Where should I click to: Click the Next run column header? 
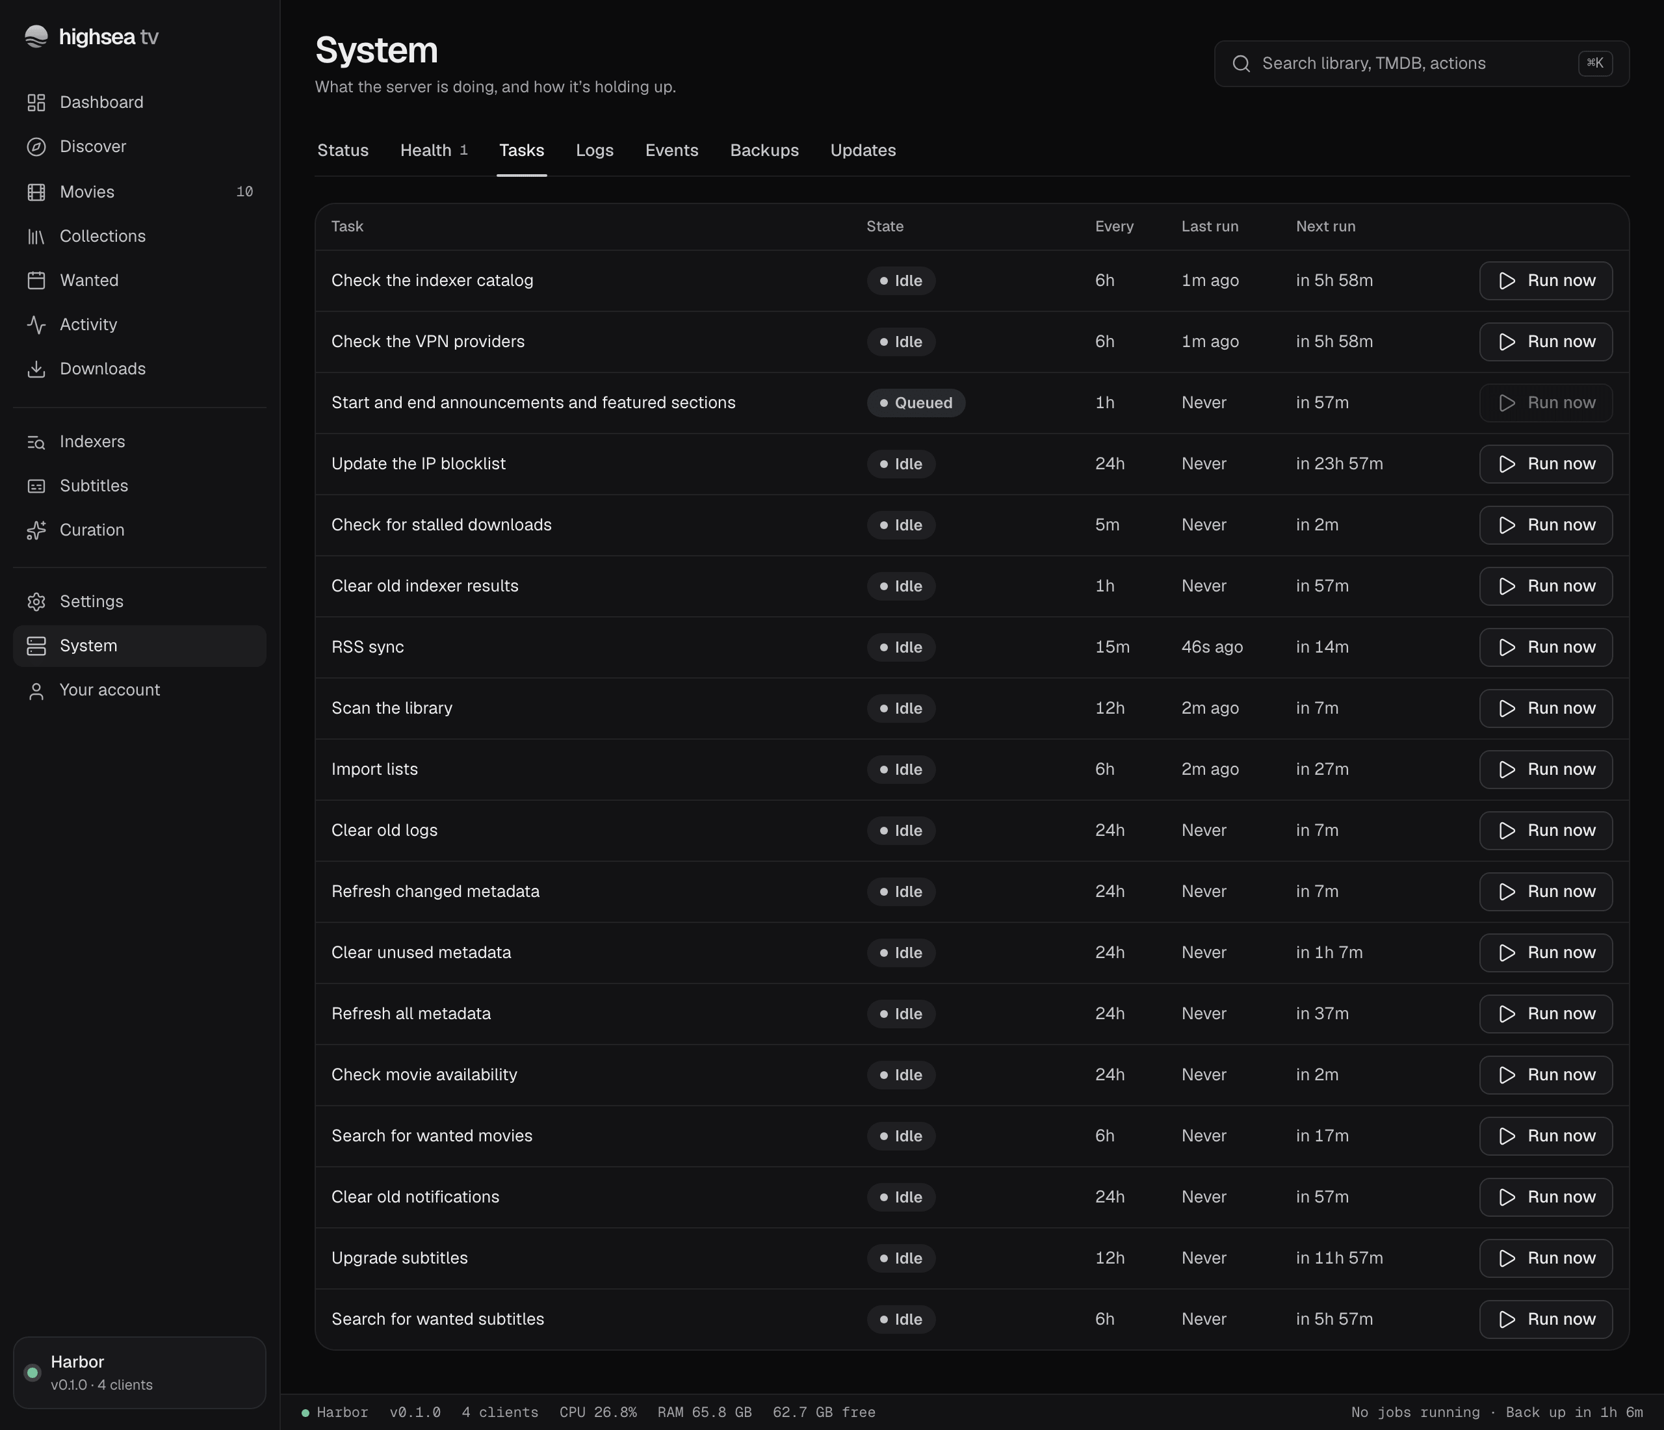(1325, 226)
